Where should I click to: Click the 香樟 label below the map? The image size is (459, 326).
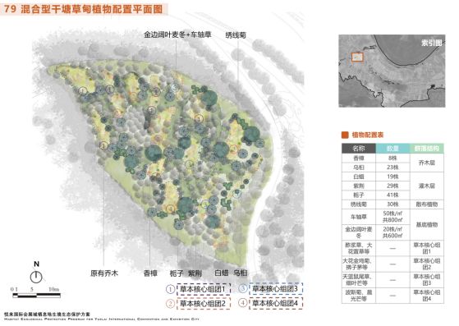point(150,273)
